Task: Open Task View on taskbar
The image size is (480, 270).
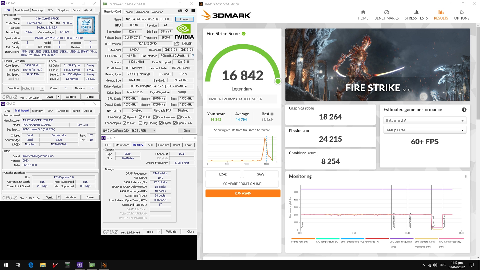Action: point(18,265)
